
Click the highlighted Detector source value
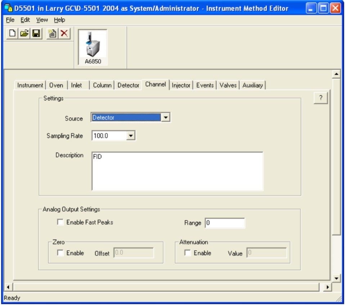pyautogui.click(x=126, y=118)
